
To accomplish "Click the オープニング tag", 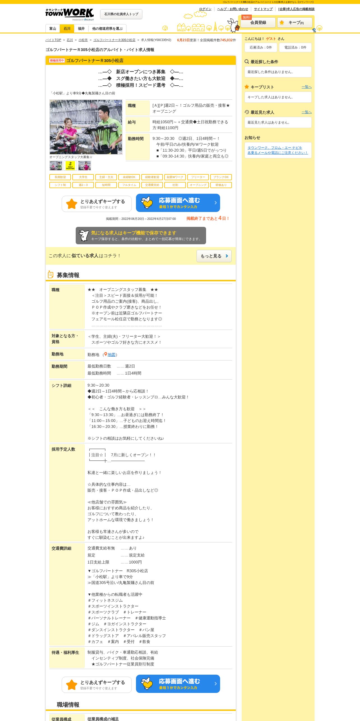I will coord(198,185).
